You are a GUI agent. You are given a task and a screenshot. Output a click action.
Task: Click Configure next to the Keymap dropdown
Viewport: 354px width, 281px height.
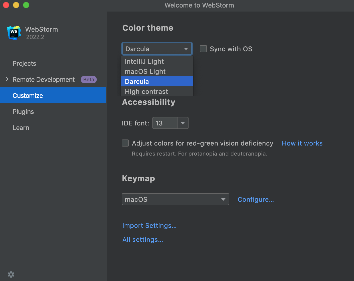[x=255, y=199]
